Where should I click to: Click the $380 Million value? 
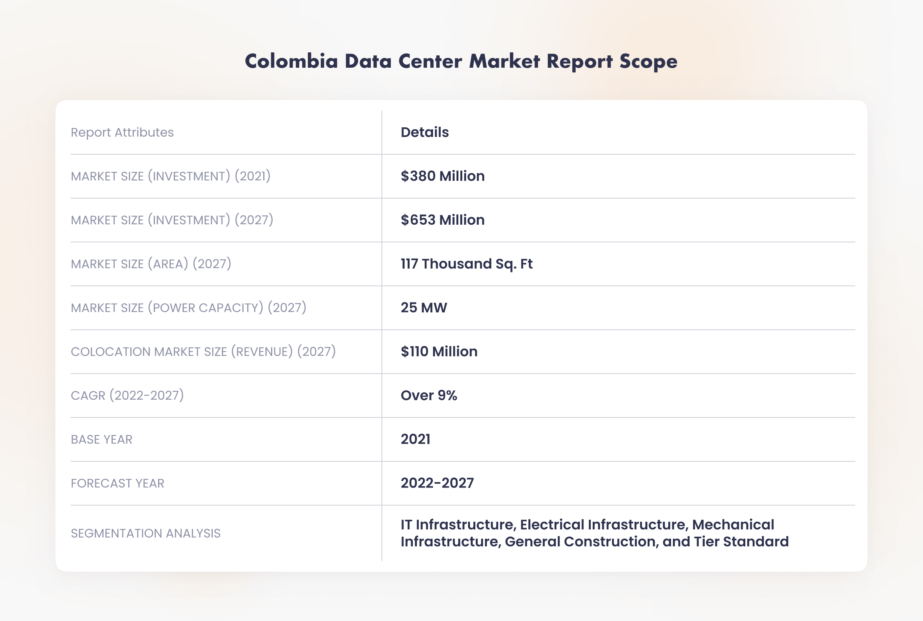(443, 176)
